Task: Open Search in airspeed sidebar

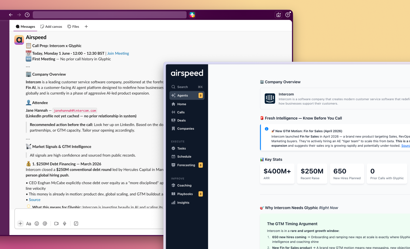Action: tap(187, 87)
